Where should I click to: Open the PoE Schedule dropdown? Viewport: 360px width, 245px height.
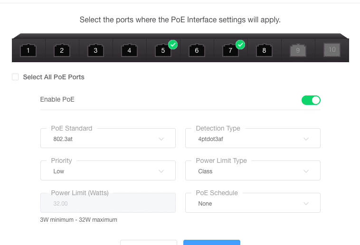point(253,203)
